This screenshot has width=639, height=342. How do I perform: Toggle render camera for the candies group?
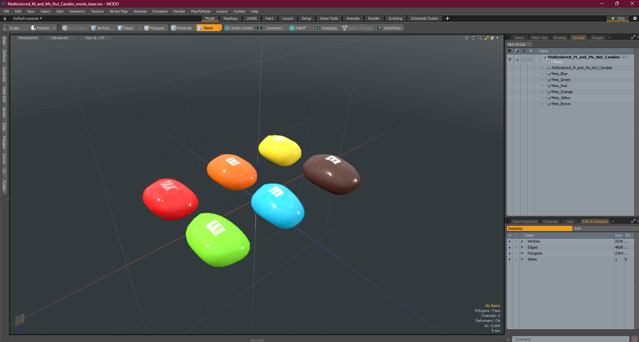click(517, 59)
